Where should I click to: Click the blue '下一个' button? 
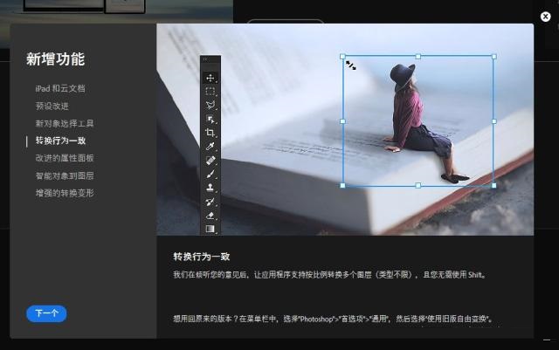pyautogui.click(x=46, y=313)
